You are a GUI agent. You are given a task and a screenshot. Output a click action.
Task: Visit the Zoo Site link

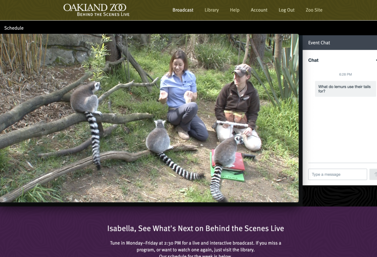coord(314,10)
